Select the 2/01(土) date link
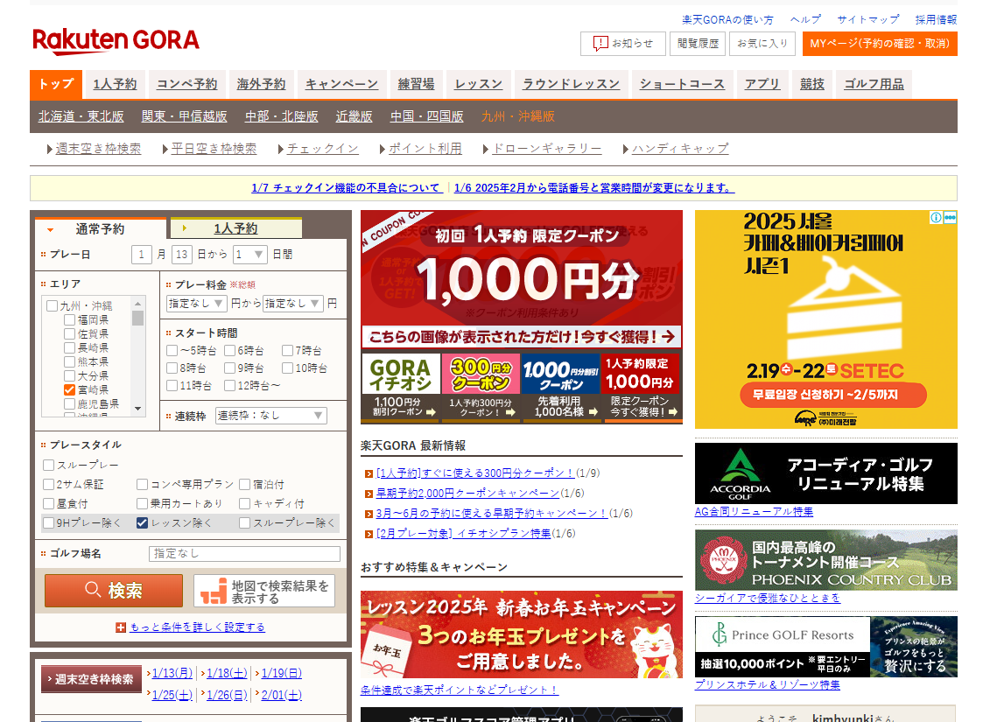 [282, 695]
